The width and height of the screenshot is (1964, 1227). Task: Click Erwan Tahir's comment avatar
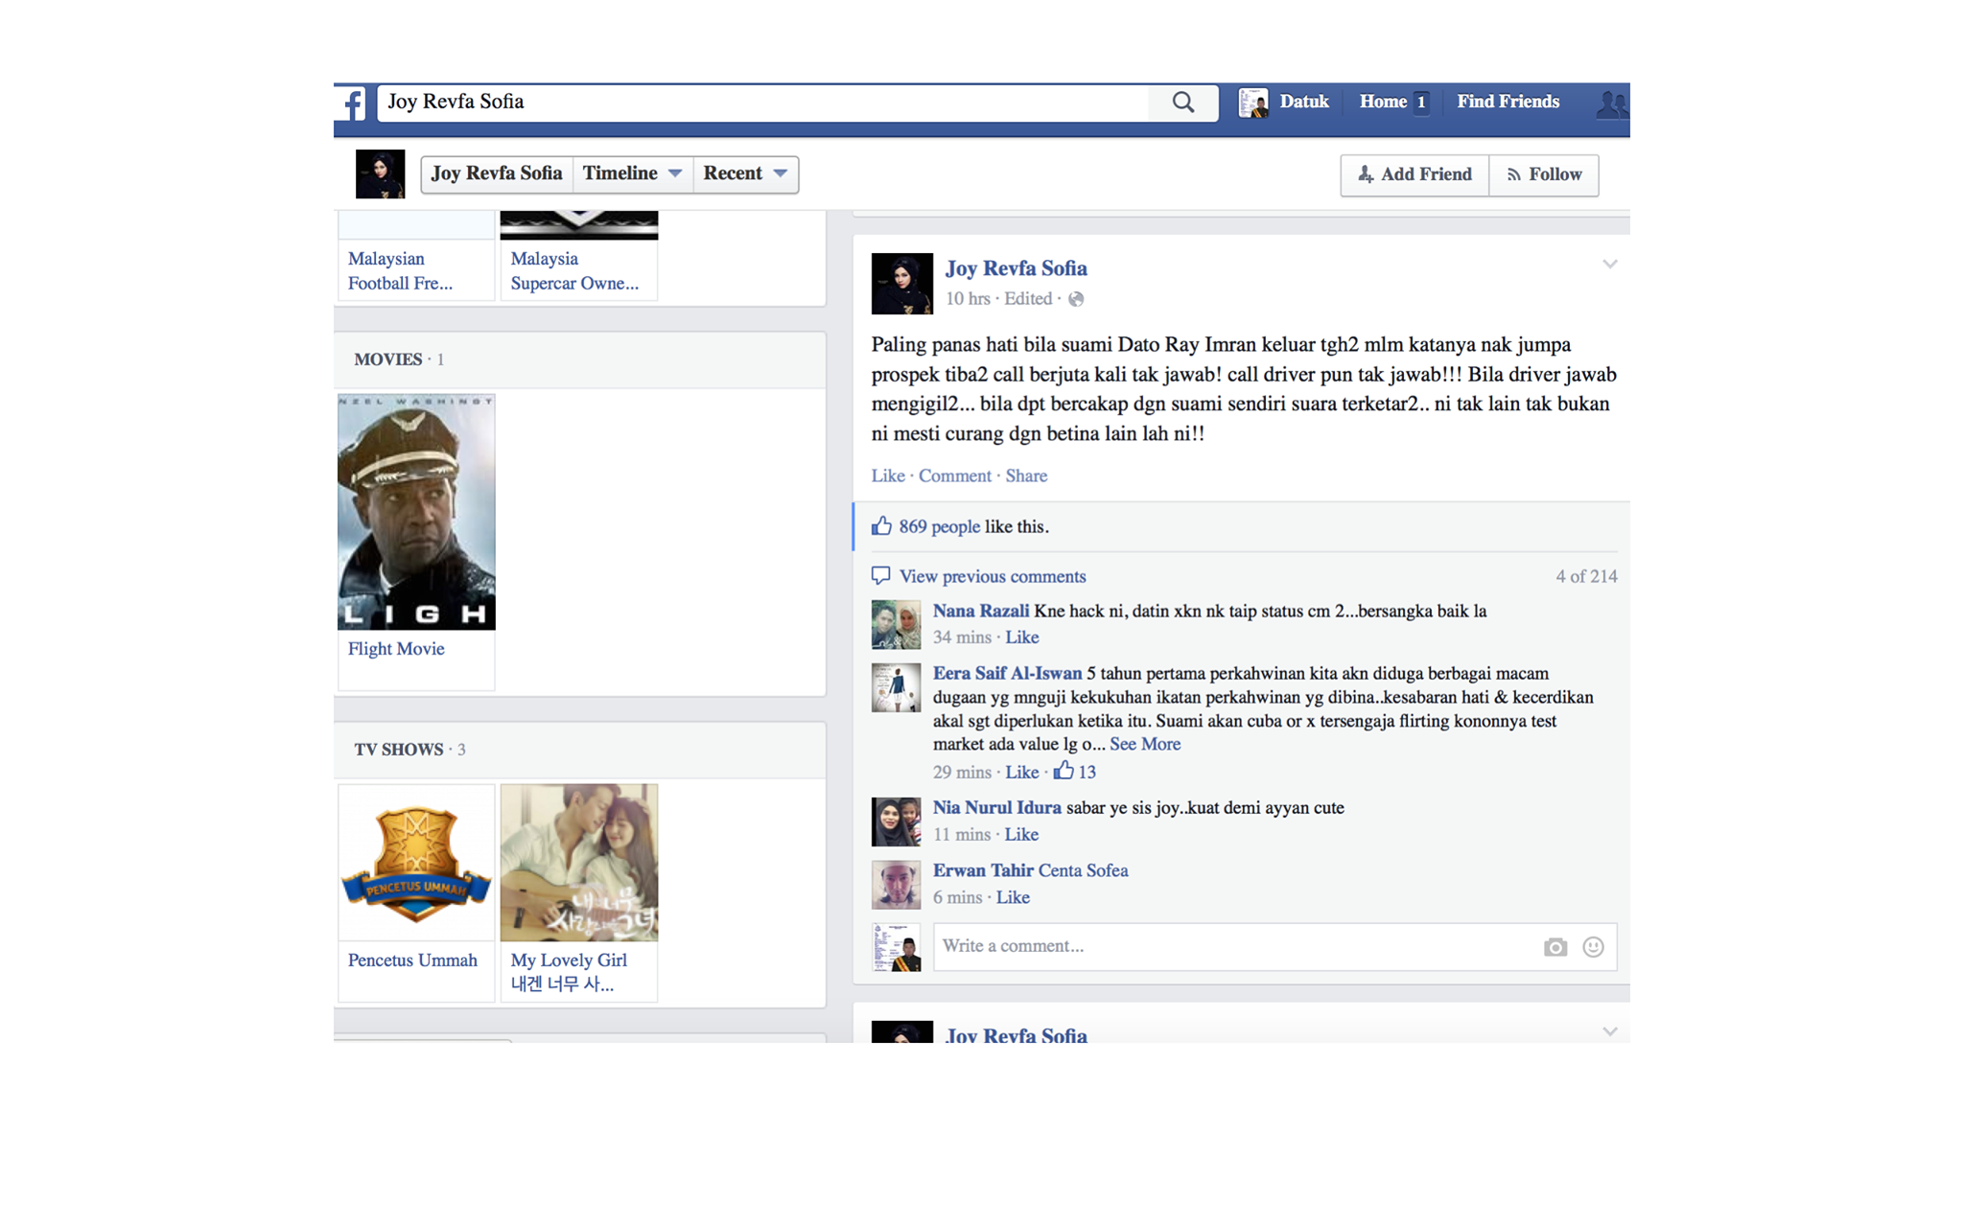pos(896,885)
